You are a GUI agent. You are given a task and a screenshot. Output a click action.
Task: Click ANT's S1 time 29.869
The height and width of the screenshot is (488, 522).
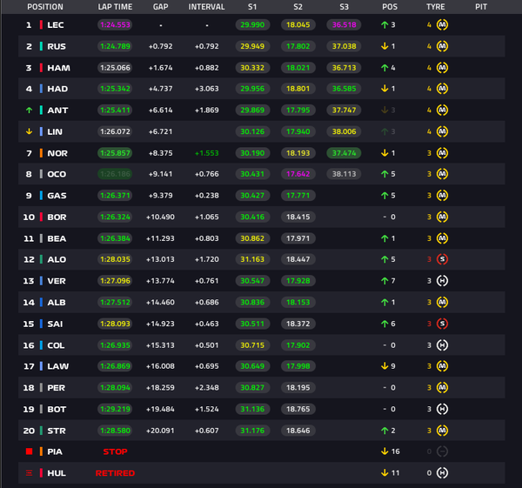tap(252, 110)
